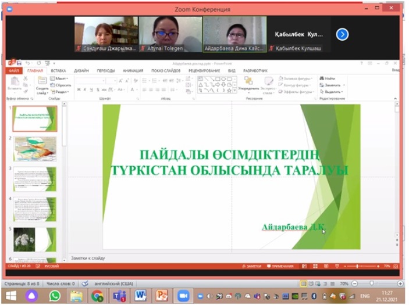Click the Zoom icon in taskbar
The height and width of the screenshot is (305, 409).
pyautogui.click(x=183, y=296)
